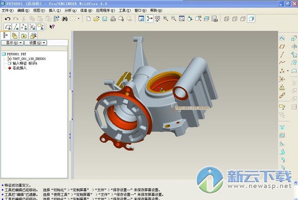Open the 文件 menu
The image size is (298, 200).
click(x=7, y=10)
